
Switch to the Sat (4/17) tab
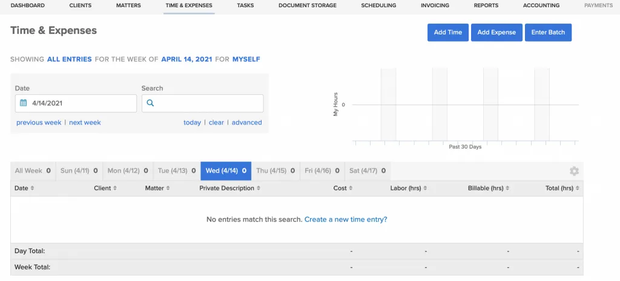(368, 171)
